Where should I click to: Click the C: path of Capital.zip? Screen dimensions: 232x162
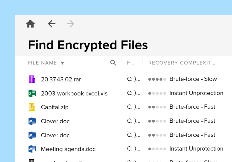[134, 107]
